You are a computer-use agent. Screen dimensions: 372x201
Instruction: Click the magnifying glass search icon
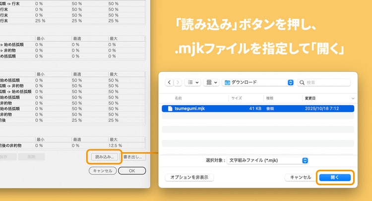[302, 82]
